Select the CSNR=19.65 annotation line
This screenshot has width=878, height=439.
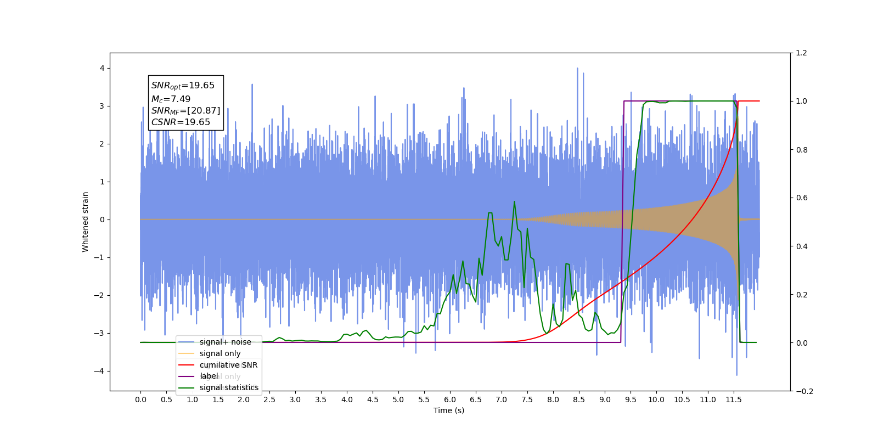[181, 122]
